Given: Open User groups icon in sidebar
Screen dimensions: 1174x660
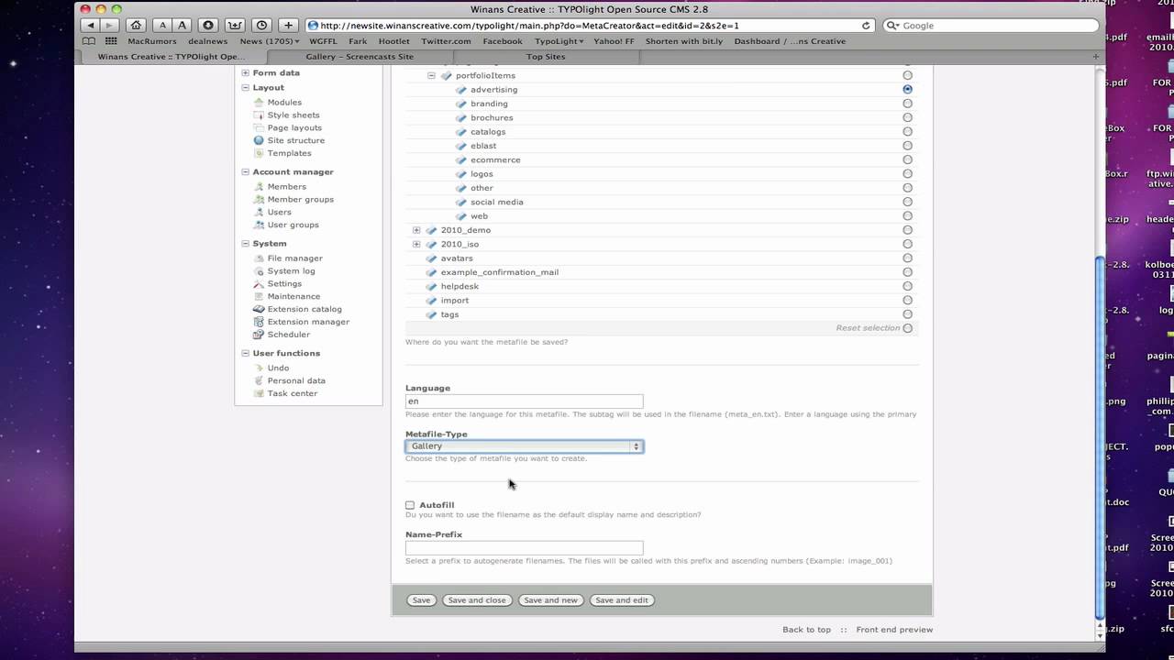Looking at the screenshot, I should tap(259, 225).
